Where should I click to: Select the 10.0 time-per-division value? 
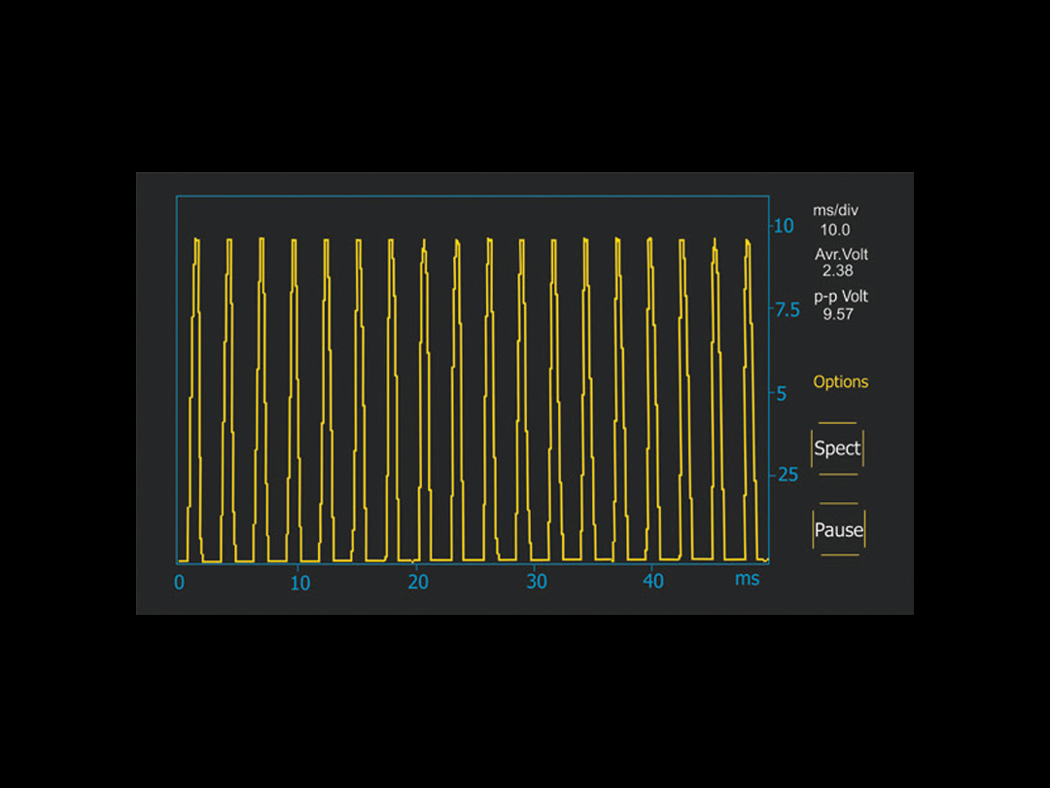point(835,230)
